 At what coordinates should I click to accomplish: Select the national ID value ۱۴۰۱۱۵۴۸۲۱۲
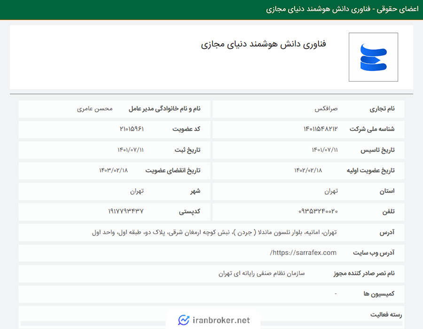click(x=321, y=129)
